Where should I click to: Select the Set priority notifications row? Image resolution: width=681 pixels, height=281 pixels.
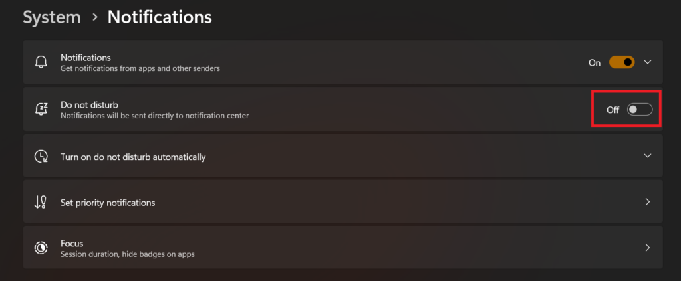333,202
